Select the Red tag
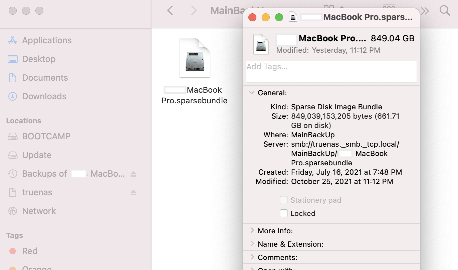 (x=30, y=251)
